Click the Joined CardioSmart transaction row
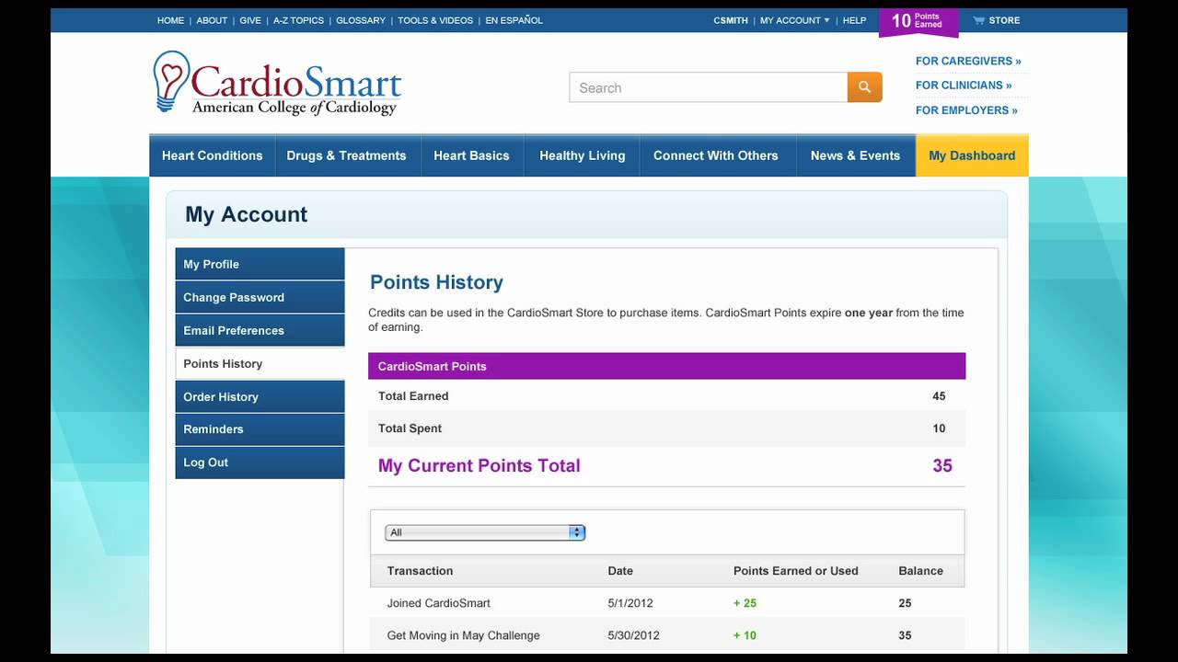The width and height of the screenshot is (1178, 662). tap(667, 603)
